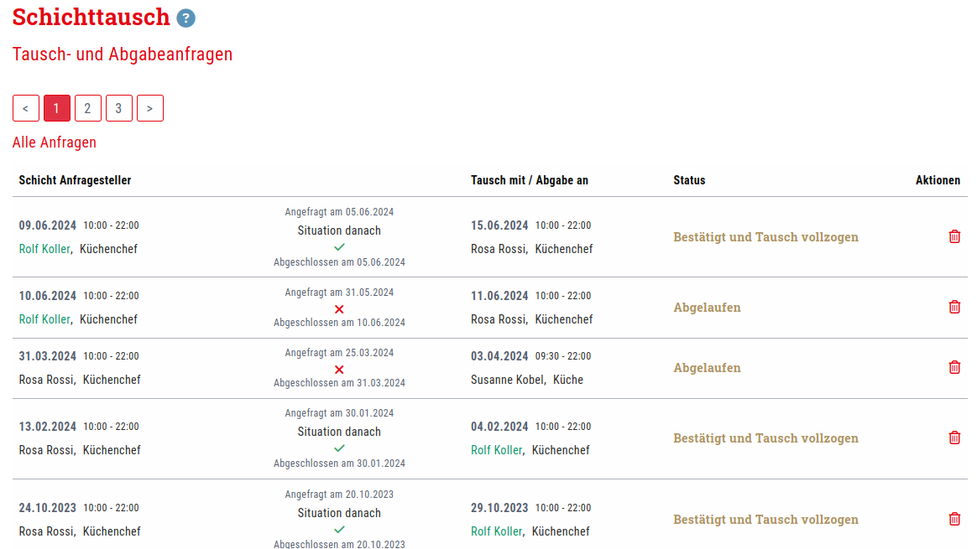
Task: Click the red X icon for 10.06.2024
Action: 339,309
